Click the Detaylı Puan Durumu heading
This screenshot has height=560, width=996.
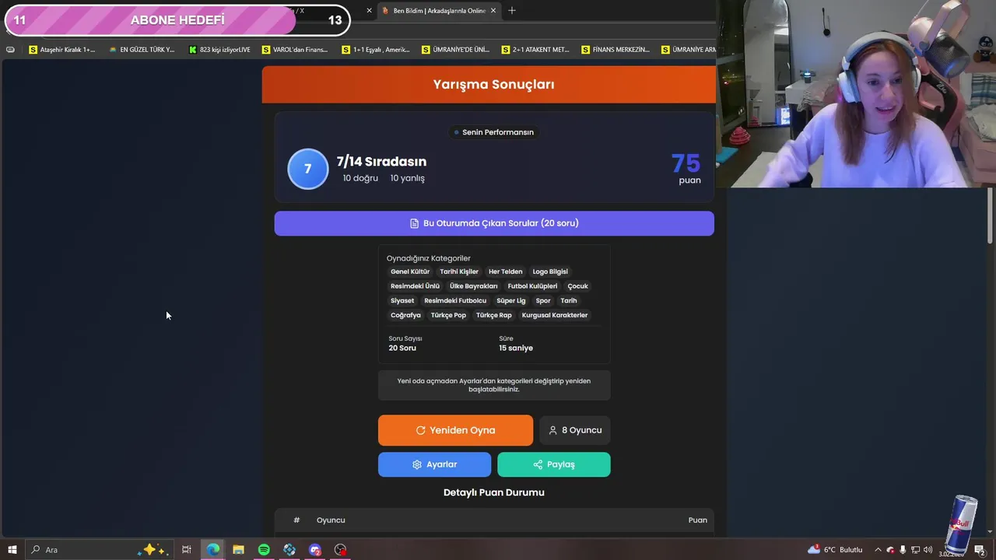(494, 492)
